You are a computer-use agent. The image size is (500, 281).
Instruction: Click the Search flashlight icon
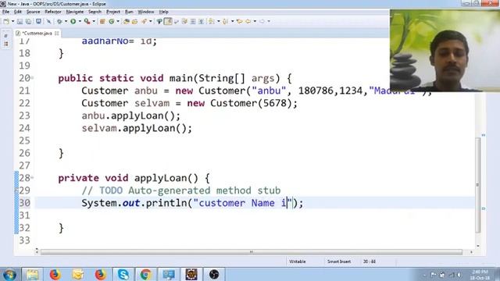tap(145, 21)
